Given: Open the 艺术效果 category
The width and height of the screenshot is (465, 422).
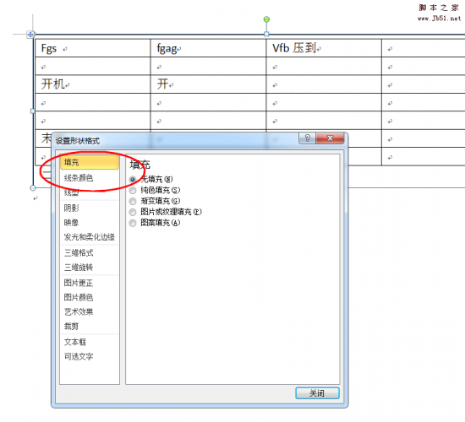Looking at the screenshot, I should point(90,311).
